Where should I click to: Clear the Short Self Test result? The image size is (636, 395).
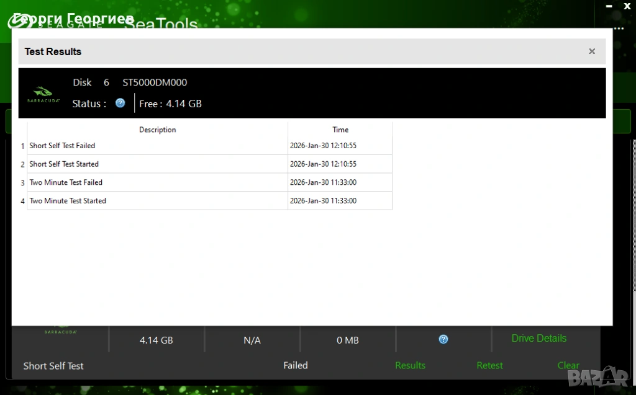tap(568, 366)
